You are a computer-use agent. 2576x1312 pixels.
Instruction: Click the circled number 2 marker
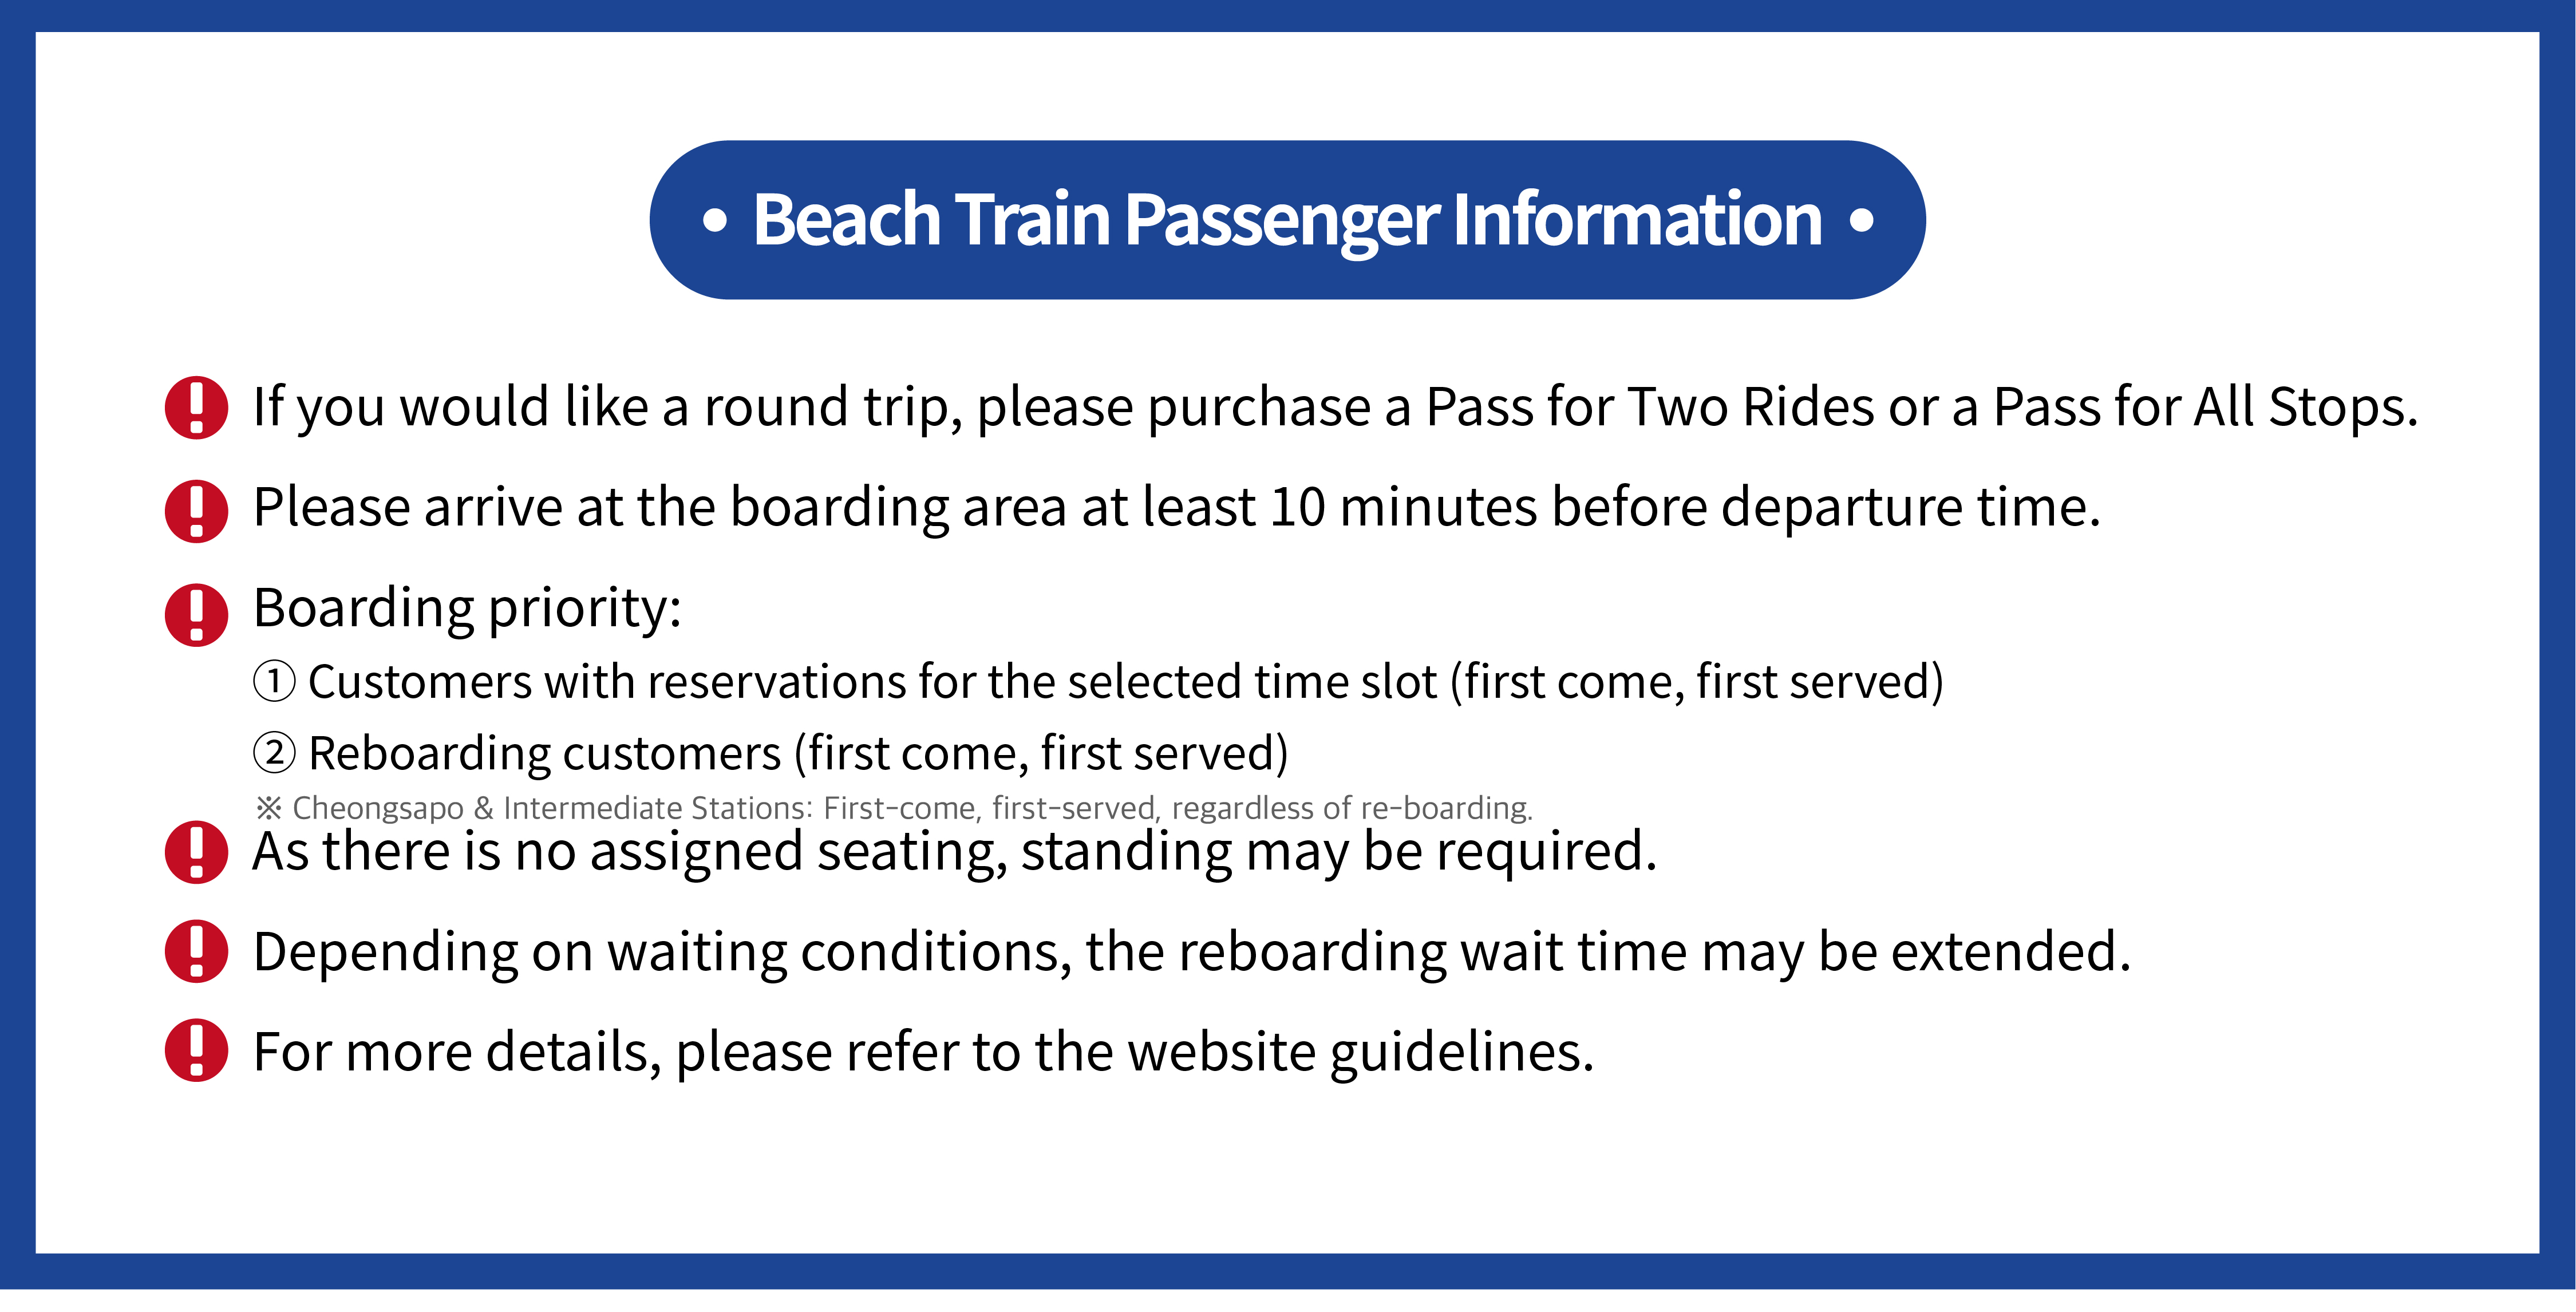tap(274, 753)
